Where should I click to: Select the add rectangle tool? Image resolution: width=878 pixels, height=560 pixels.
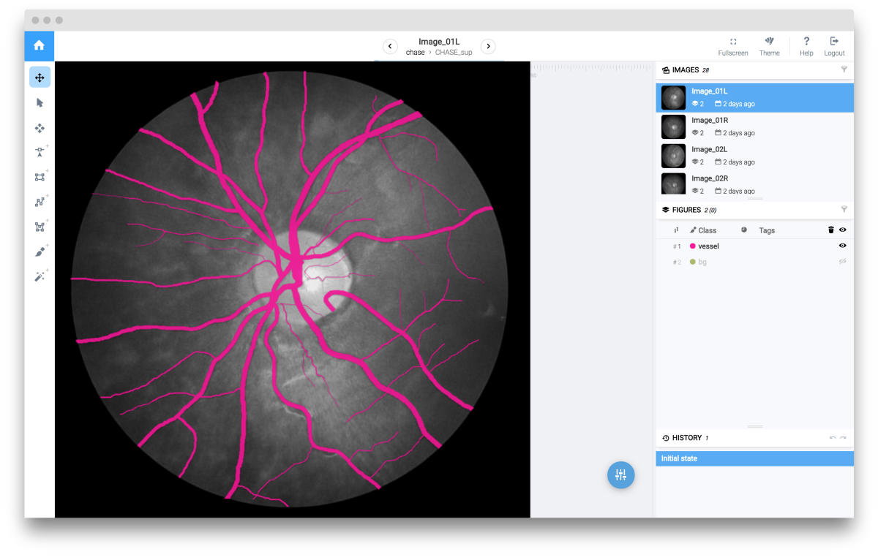[x=40, y=177]
